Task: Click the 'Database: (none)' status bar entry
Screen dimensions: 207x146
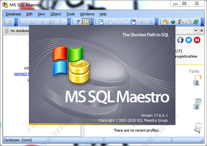Action: pyautogui.click(x=18, y=140)
